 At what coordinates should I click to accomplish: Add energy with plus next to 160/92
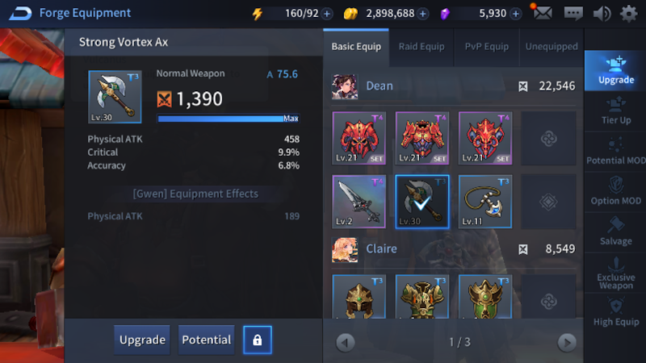pyautogui.click(x=327, y=14)
